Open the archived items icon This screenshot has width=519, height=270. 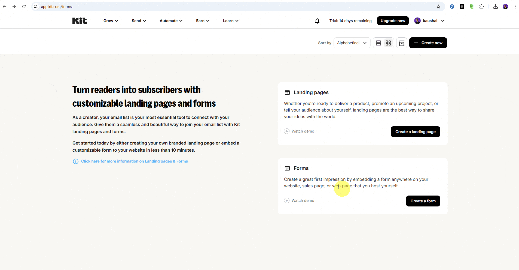401,43
